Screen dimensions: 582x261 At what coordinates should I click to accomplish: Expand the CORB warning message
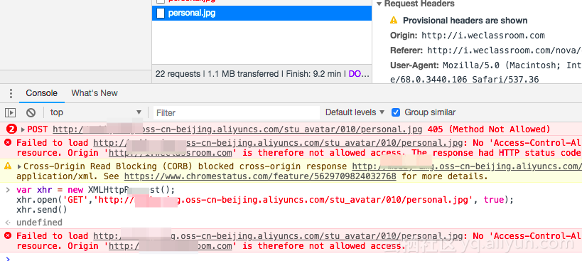pos(19,166)
